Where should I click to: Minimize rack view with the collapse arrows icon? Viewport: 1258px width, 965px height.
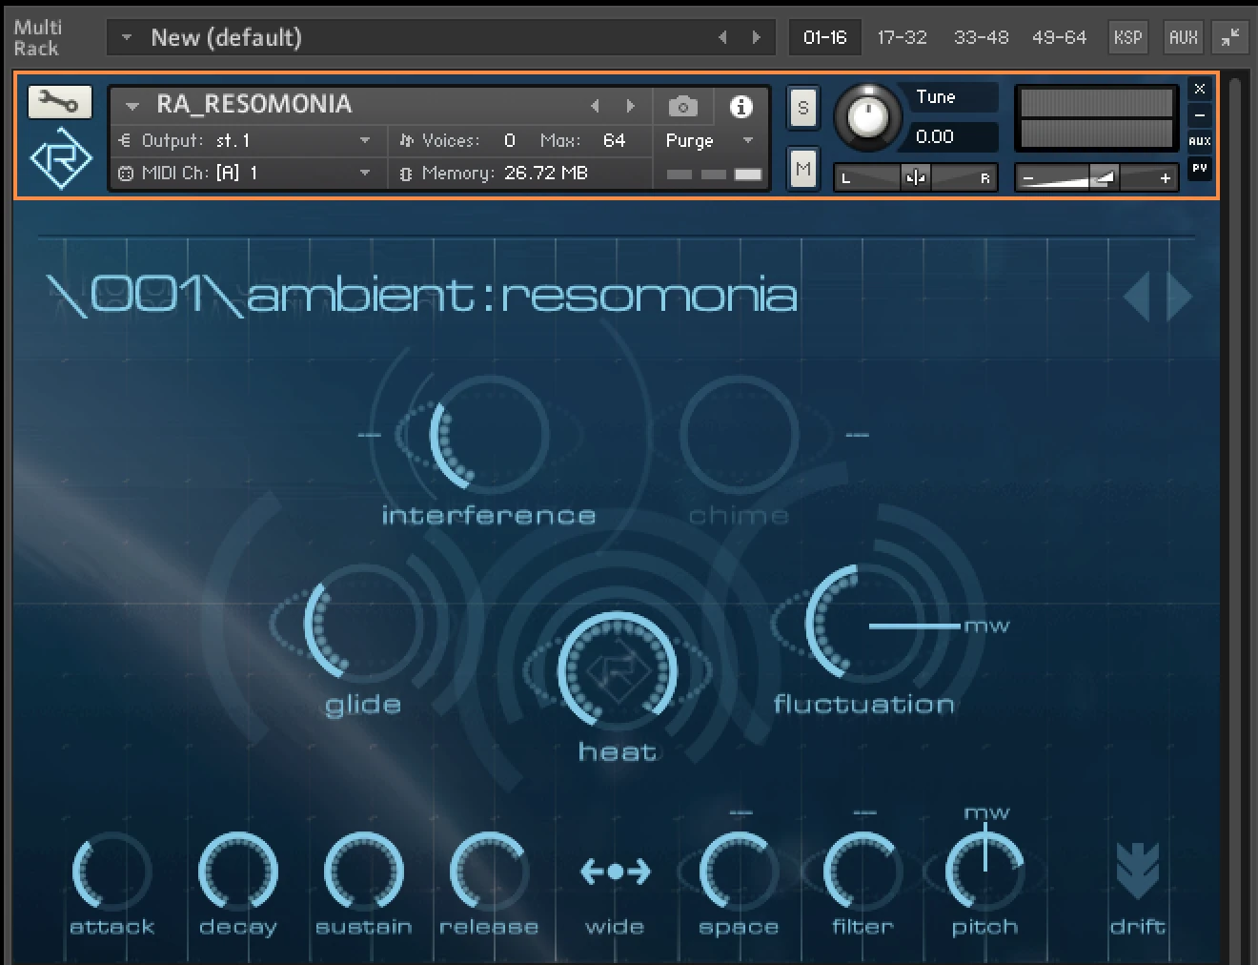pyautogui.click(x=1230, y=37)
